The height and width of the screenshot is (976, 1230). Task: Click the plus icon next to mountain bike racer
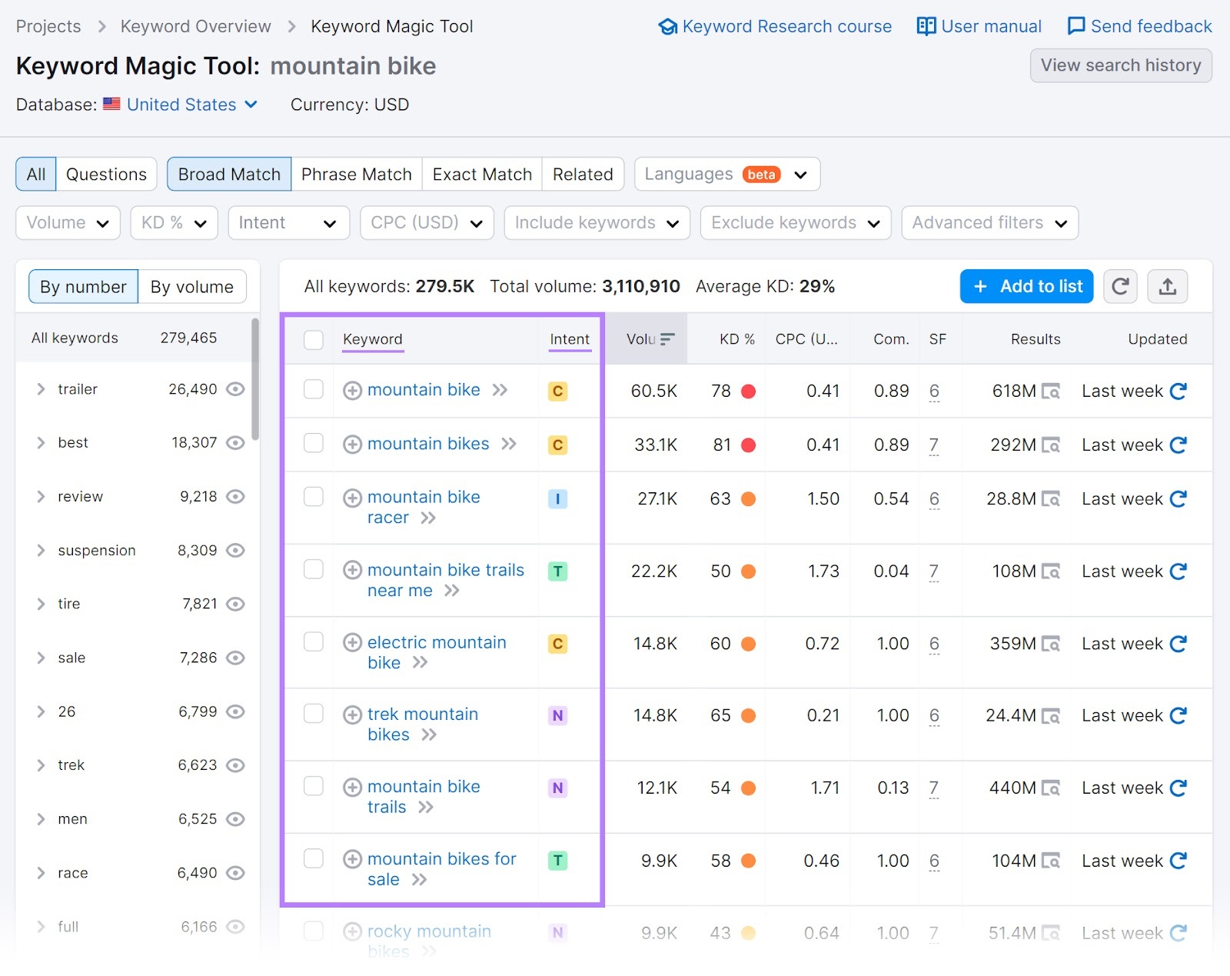(352, 498)
